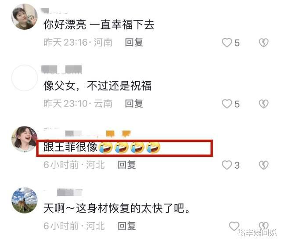
Task: Select the 像父女，不过还是祝福 comment text
Action: (x=97, y=86)
